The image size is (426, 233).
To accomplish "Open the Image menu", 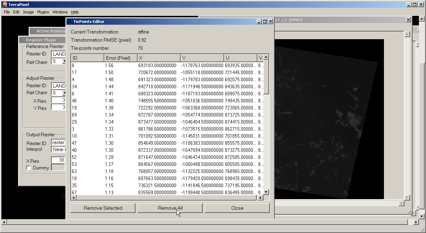I will click(x=28, y=12).
